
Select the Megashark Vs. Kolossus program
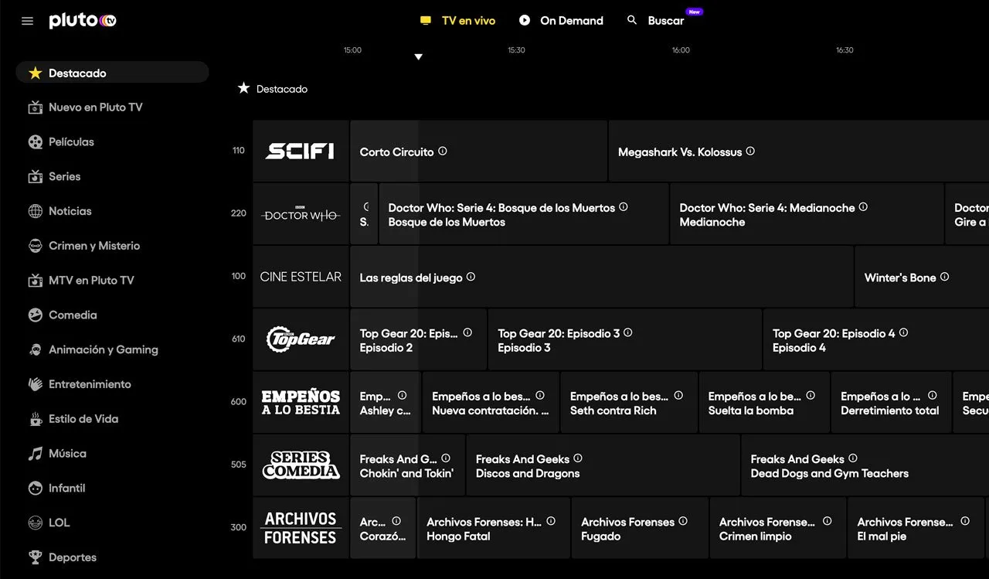(x=799, y=151)
